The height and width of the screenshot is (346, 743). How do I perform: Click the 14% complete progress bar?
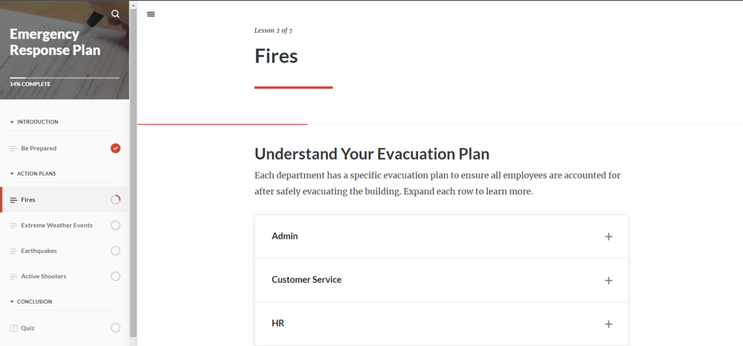point(64,77)
